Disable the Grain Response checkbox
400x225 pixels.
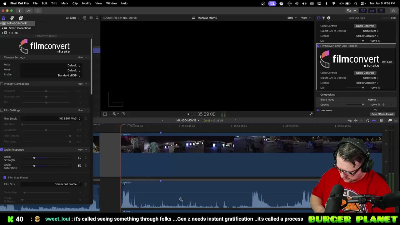(x=2, y=150)
